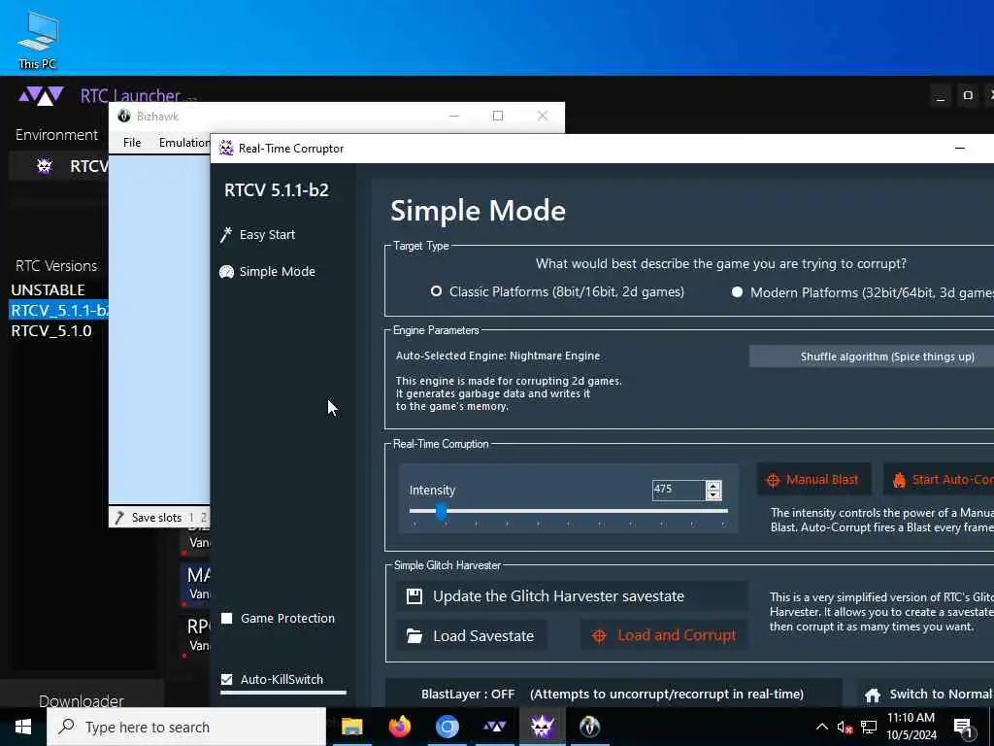994x746 pixels.
Task: Click the Load and Corrupt button
Action: (664, 635)
